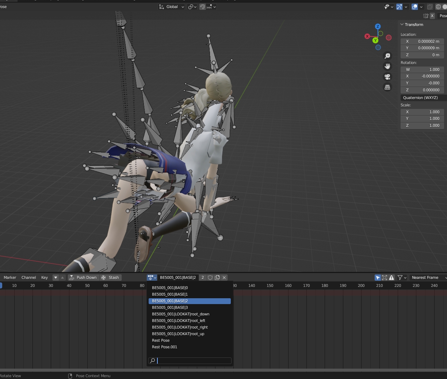The image size is (447, 379).
Task: Click the Push Down button
Action: (83, 277)
